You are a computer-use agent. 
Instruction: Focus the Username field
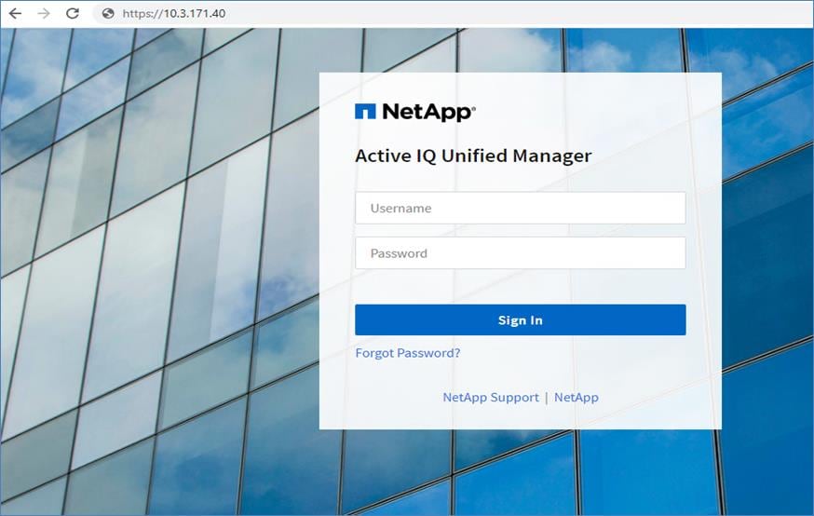pos(521,208)
